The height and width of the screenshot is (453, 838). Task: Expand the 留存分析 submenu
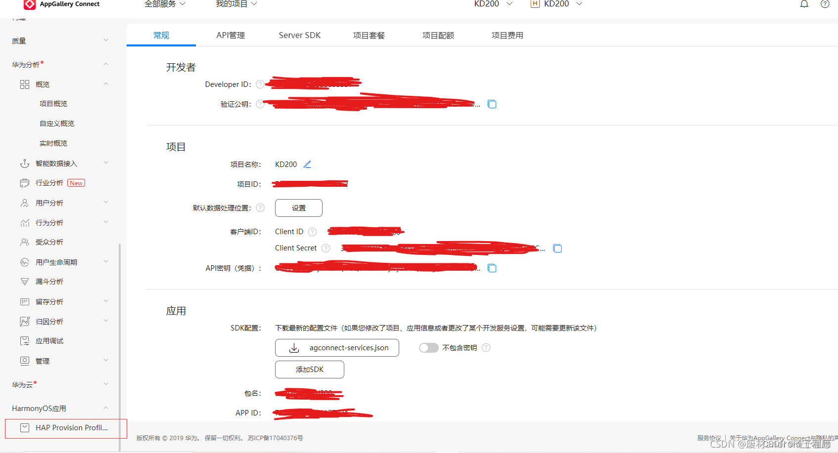coord(105,301)
